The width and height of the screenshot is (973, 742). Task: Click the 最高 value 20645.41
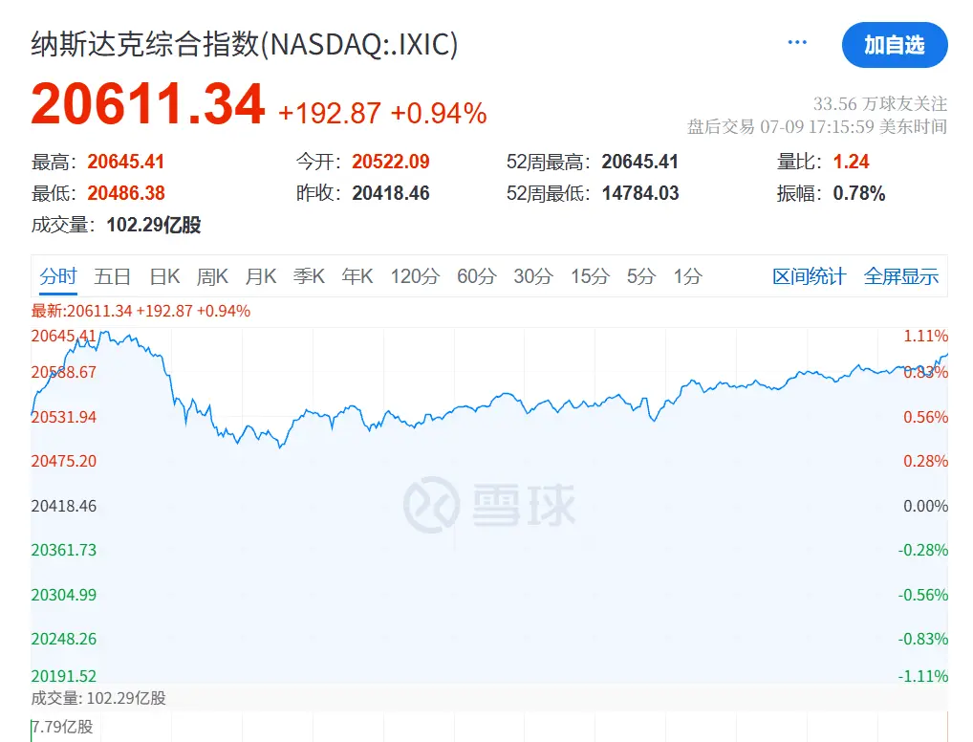126,162
